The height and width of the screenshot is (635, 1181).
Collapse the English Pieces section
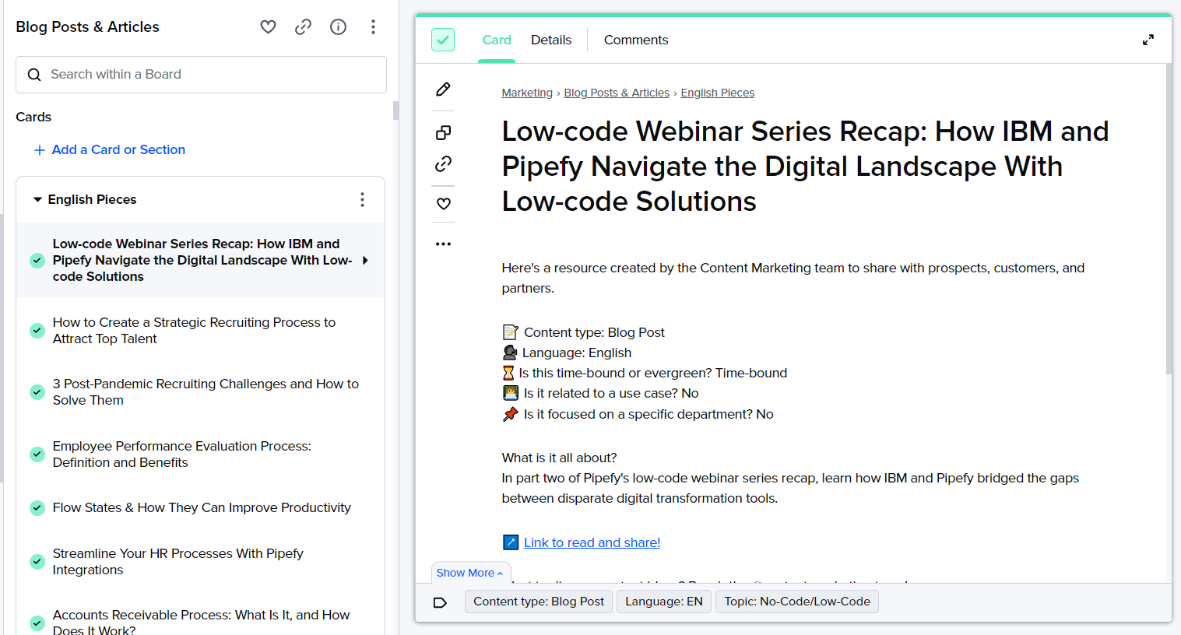coord(37,200)
